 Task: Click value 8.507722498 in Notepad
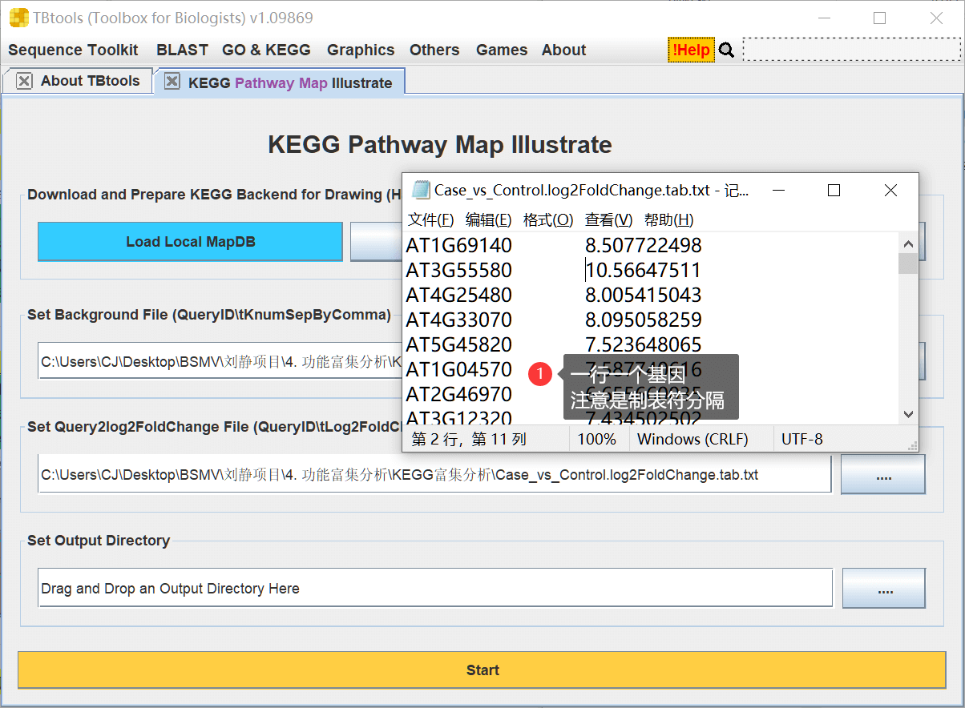coord(644,245)
